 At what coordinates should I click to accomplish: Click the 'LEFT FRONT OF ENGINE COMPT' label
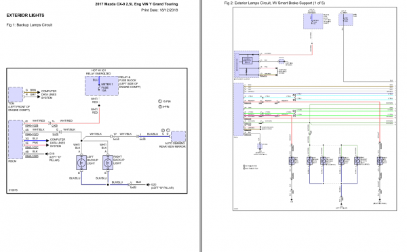[x=19, y=108]
